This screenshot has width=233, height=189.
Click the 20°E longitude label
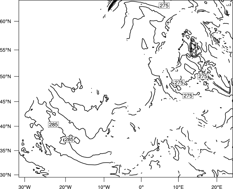pyautogui.click(x=217, y=187)
